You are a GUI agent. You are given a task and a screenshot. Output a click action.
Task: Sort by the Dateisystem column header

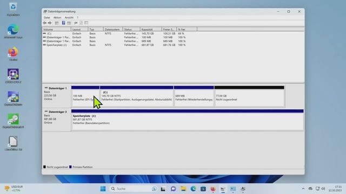coord(113,29)
